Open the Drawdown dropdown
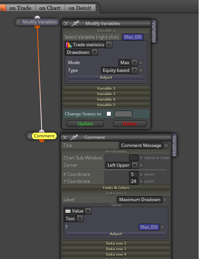This screenshot has width=199, height=259. pyautogui.click(x=94, y=52)
